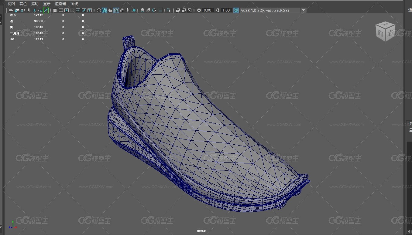
Task: Click the highlighted Grease Pencil icon
Action: coord(46,10)
